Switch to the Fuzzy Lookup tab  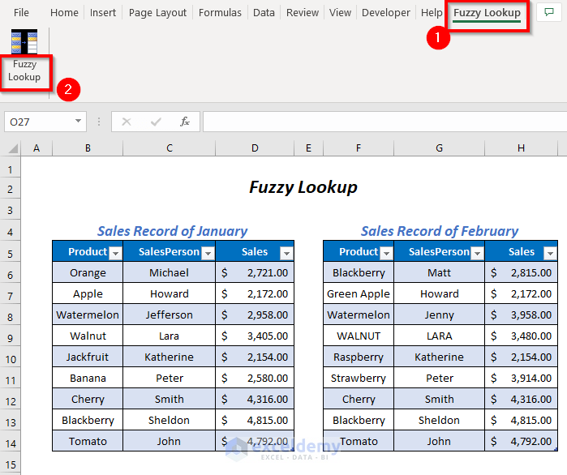[487, 13]
